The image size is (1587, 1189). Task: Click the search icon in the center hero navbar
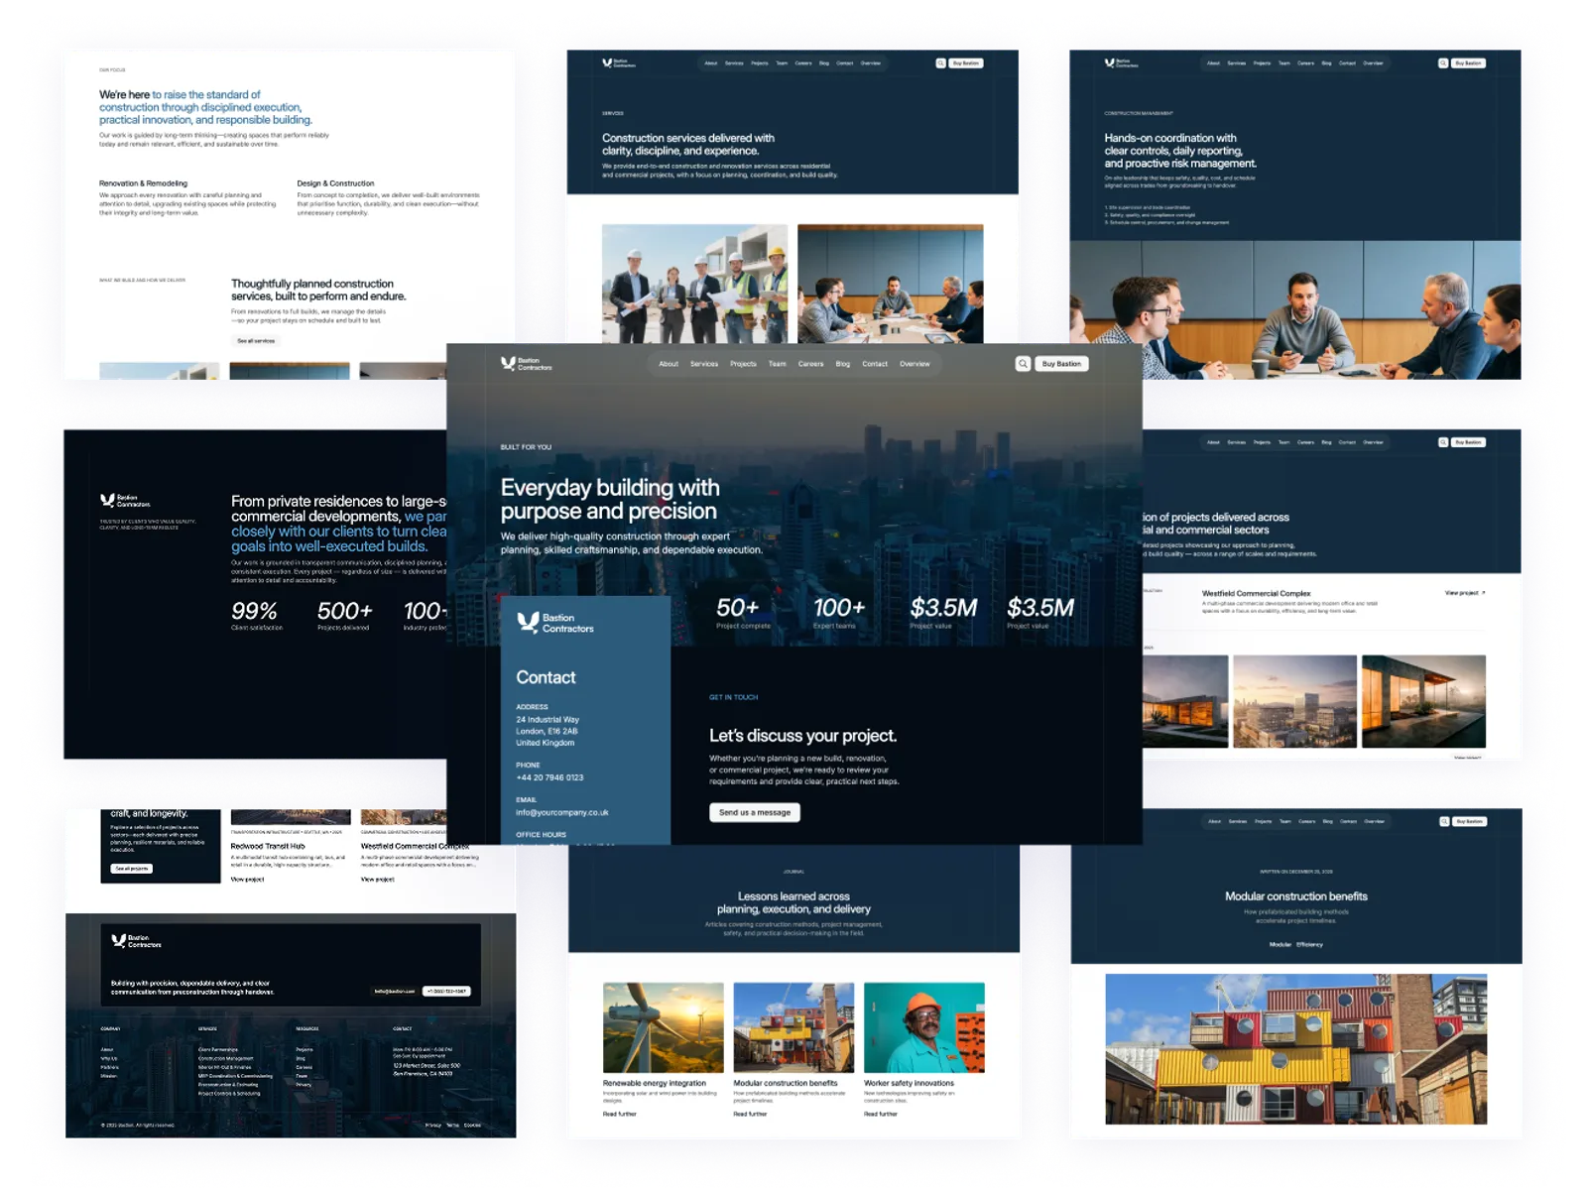(1023, 364)
